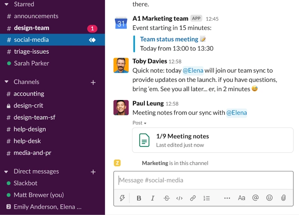Mention someone using the @ icon

(x=255, y=198)
